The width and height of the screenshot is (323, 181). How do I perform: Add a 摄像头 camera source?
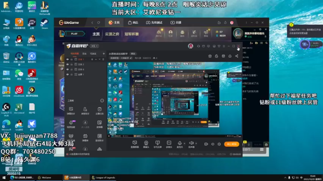click(x=146, y=144)
